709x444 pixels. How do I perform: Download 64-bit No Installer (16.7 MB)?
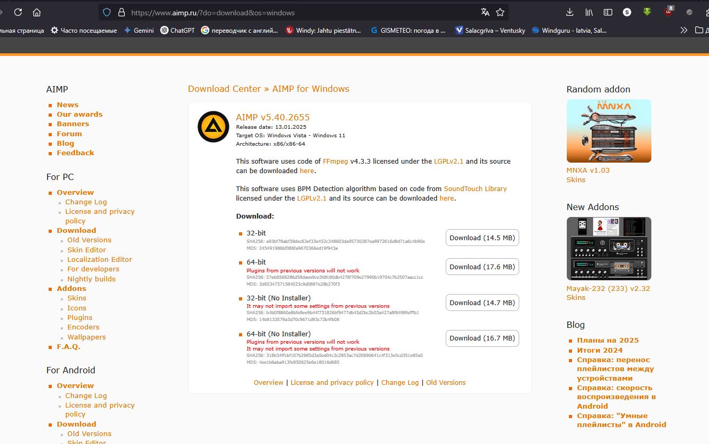pyautogui.click(x=482, y=338)
